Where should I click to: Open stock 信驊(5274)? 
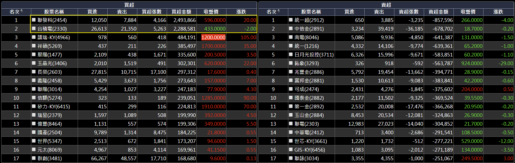[x=49, y=98]
